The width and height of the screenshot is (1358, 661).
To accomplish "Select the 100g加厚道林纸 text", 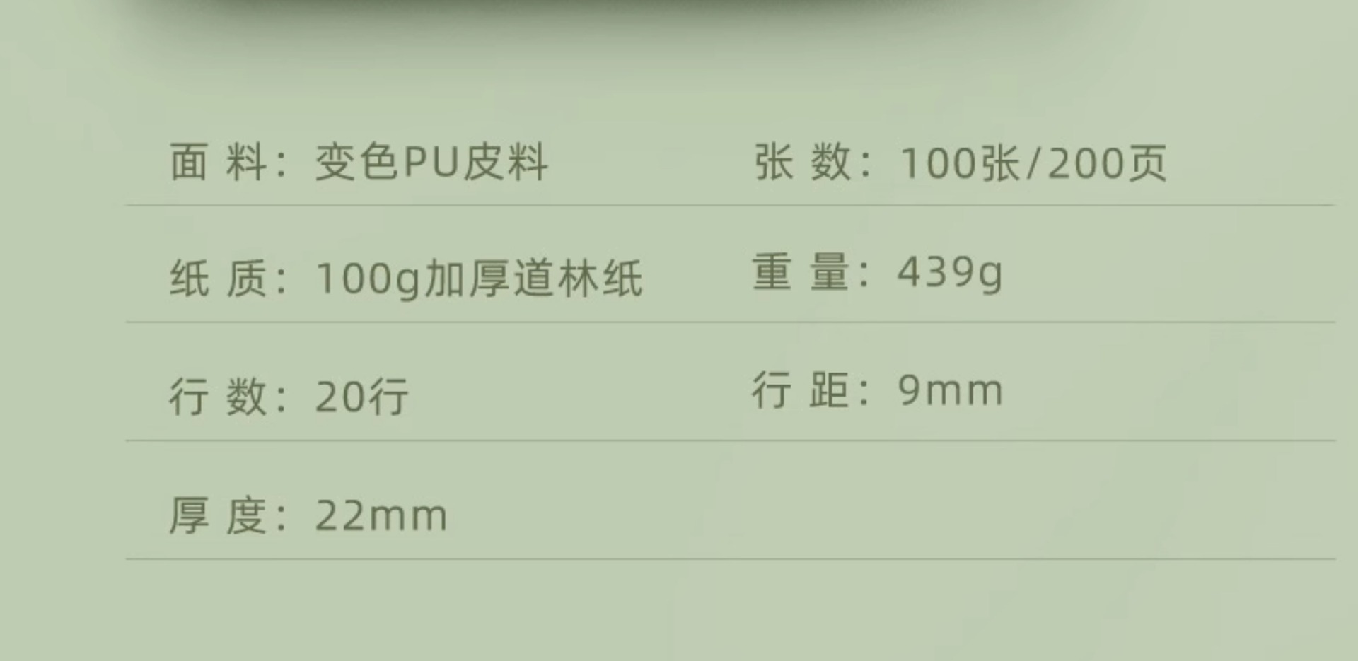I will [x=479, y=279].
